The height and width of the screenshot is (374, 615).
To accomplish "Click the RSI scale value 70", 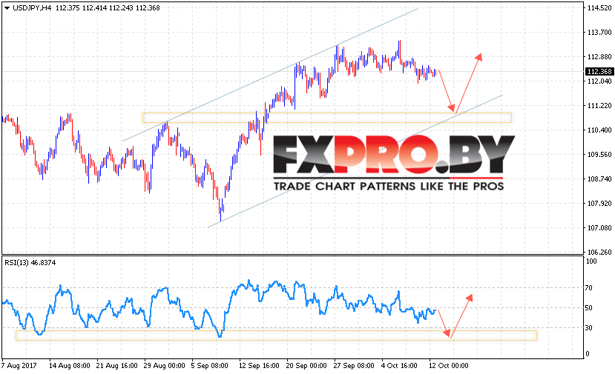I will coord(589,288).
